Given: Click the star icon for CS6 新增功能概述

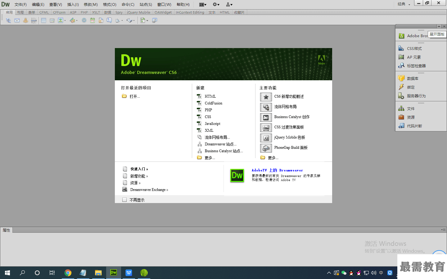Looking at the screenshot, I should click(x=266, y=97).
